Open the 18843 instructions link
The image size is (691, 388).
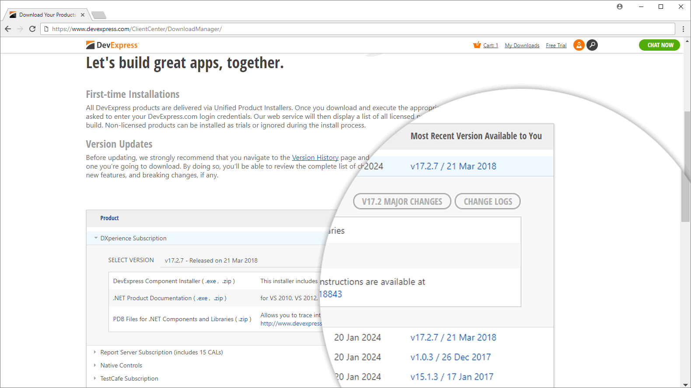331,294
